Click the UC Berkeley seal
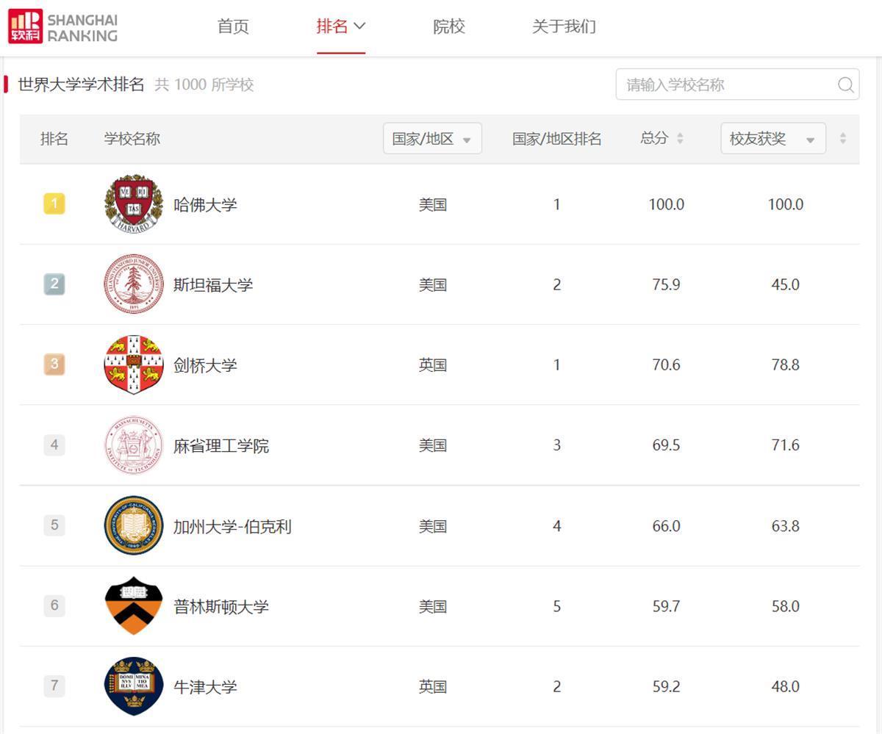The image size is (882, 734). [x=134, y=525]
